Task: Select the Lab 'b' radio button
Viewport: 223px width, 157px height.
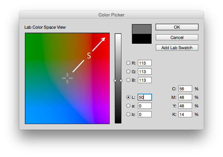Action: (128, 114)
